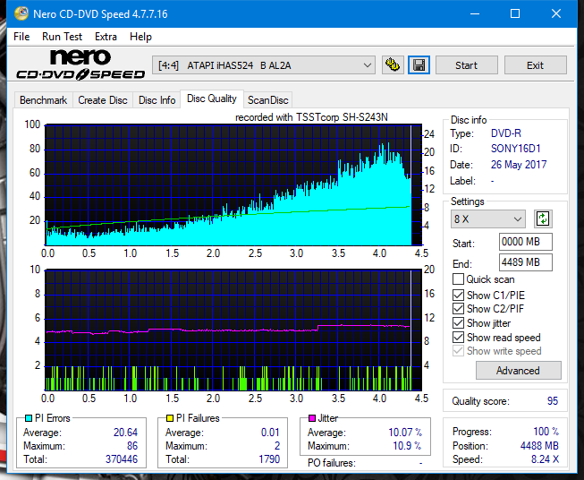Click the Start field showing 0000 MB

click(x=526, y=242)
